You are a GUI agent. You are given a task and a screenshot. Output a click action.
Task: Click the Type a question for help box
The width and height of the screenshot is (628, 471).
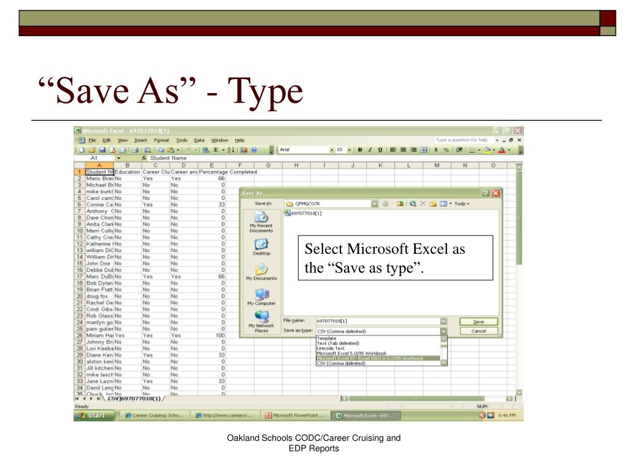pyautogui.click(x=464, y=140)
